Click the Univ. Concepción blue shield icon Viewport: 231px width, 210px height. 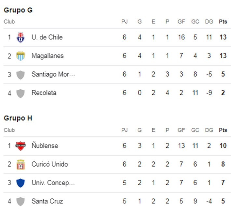(x=20, y=183)
